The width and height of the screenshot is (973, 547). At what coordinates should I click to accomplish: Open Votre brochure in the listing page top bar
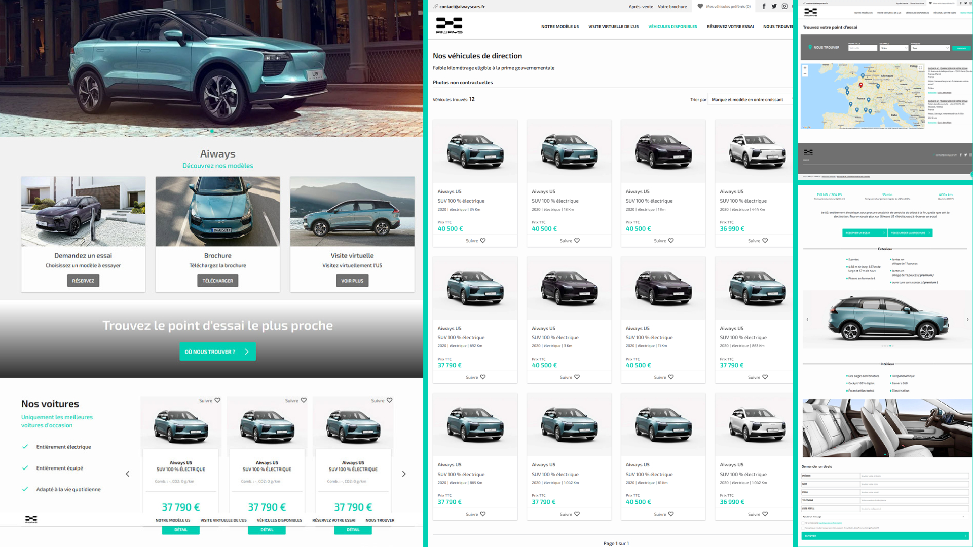point(672,7)
